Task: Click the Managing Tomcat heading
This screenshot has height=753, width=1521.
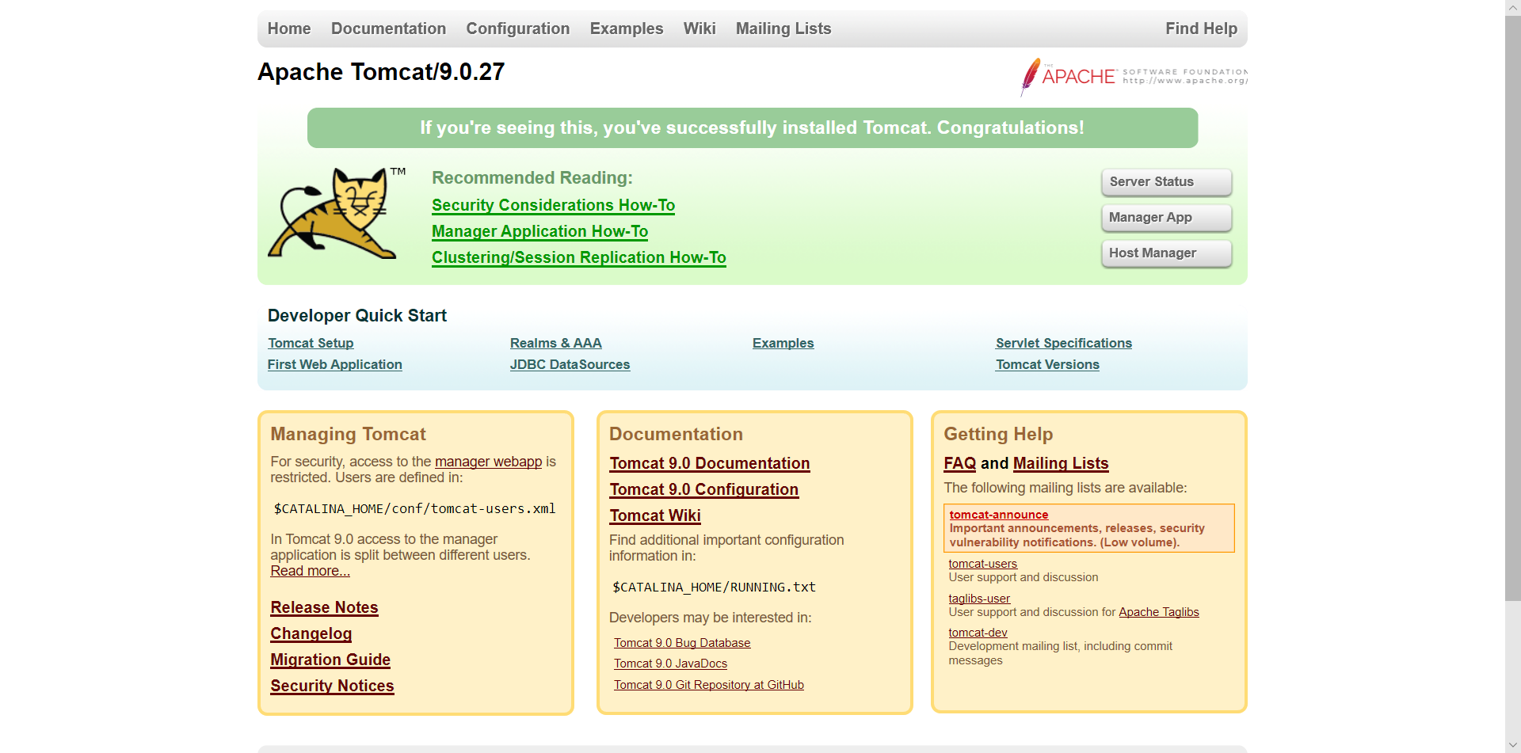Action: point(348,434)
